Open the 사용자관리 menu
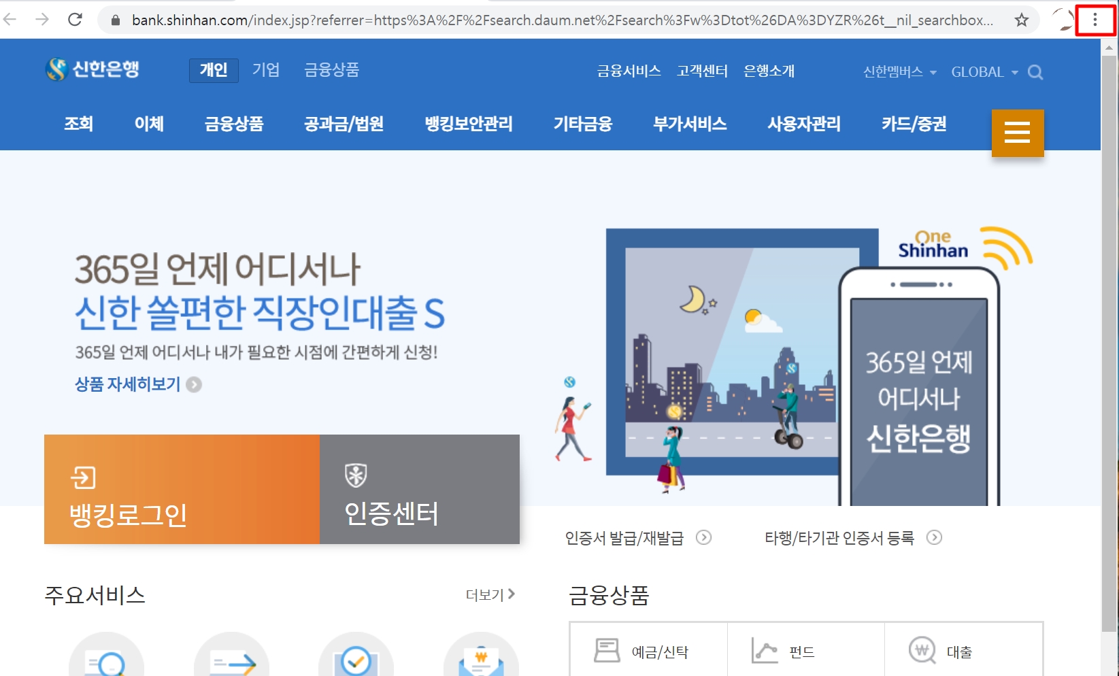The image size is (1119, 676). point(804,124)
